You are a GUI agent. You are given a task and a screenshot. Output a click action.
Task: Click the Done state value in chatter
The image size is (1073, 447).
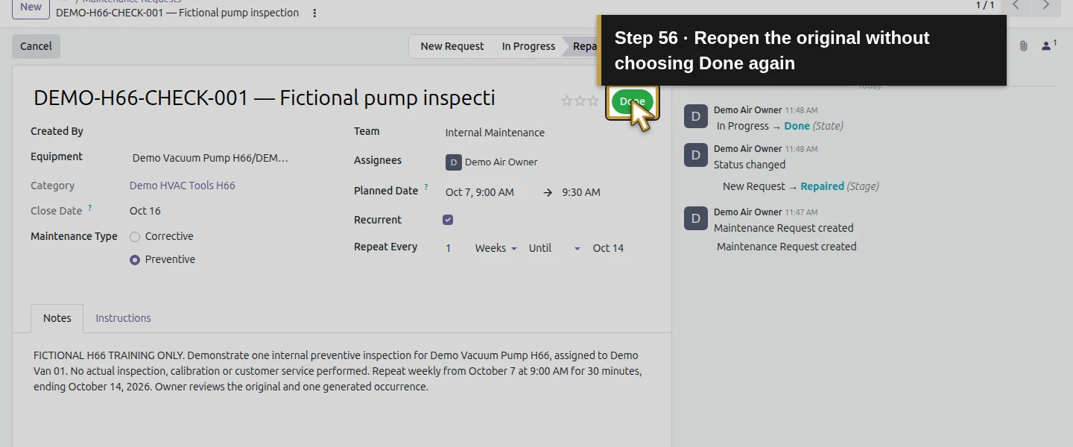(797, 126)
